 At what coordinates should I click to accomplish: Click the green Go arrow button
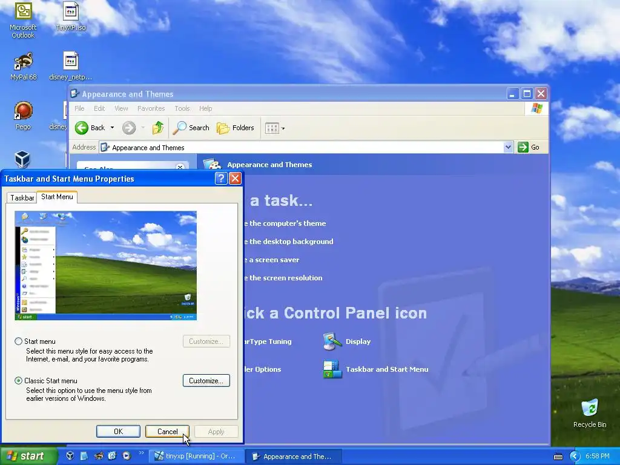point(523,147)
